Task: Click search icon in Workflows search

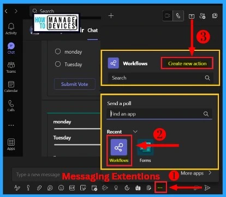Action: pos(207,78)
